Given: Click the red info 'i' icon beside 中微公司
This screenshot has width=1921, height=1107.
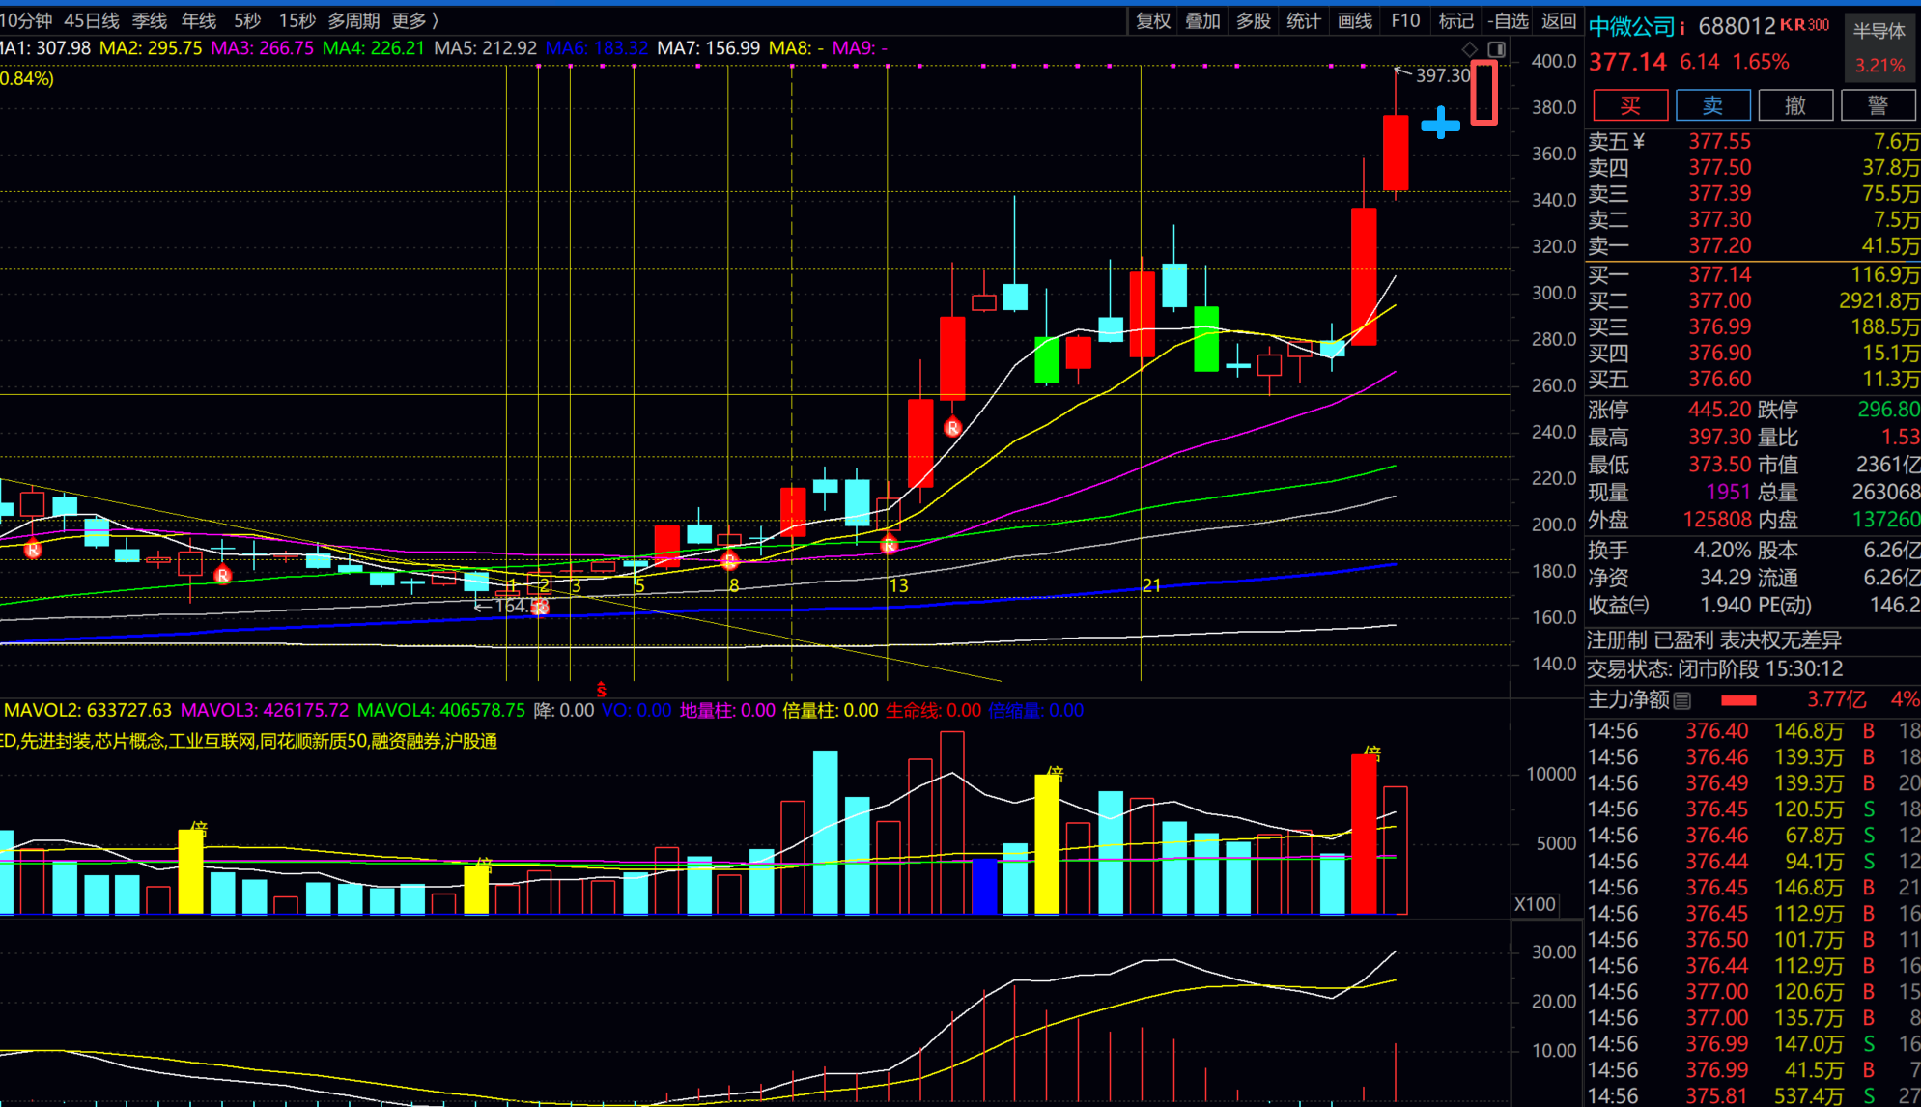Looking at the screenshot, I should pyautogui.click(x=1681, y=28).
